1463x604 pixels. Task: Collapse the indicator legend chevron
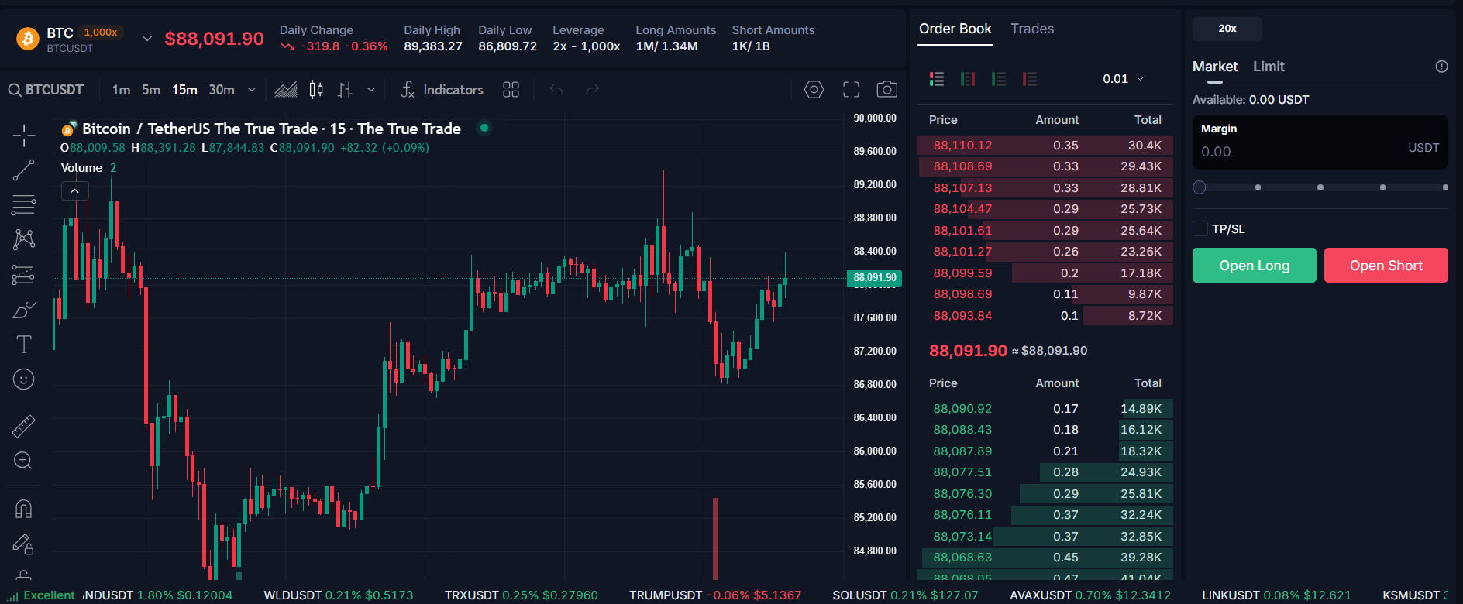(x=74, y=190)
